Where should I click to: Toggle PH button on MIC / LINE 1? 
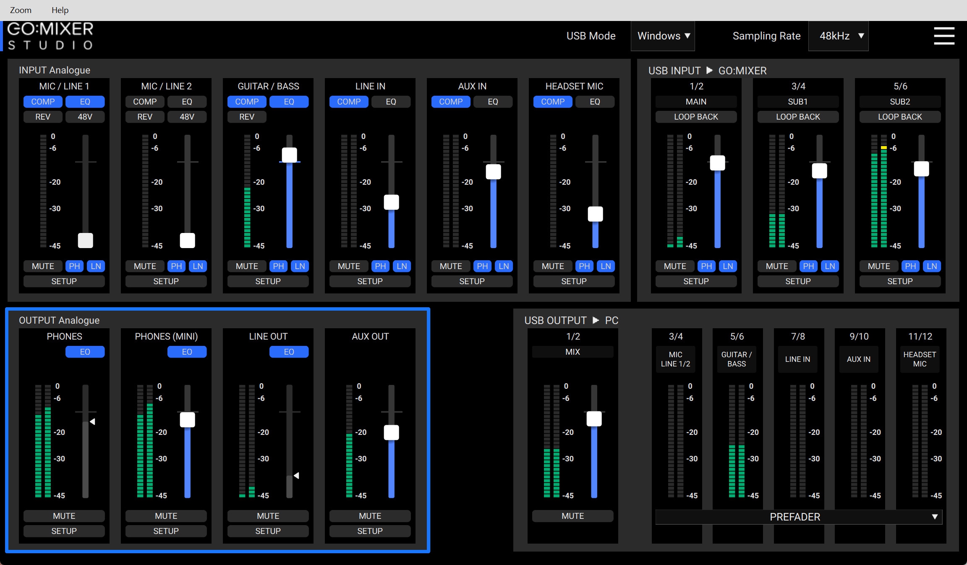[x=74, y=266]
